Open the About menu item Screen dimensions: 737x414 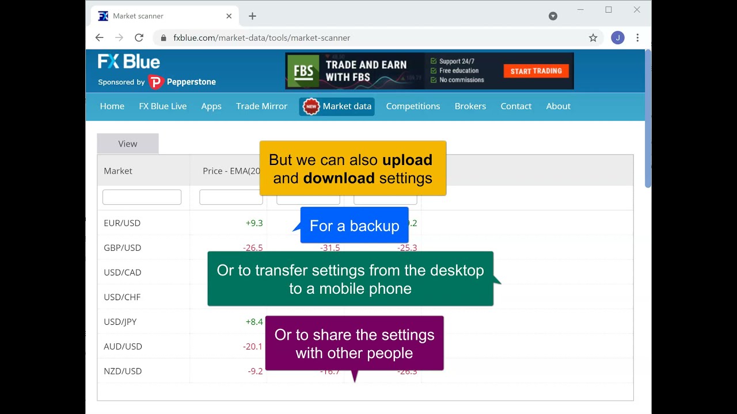point(559,106)
